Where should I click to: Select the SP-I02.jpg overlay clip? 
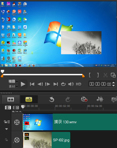[x=47, y=140]
